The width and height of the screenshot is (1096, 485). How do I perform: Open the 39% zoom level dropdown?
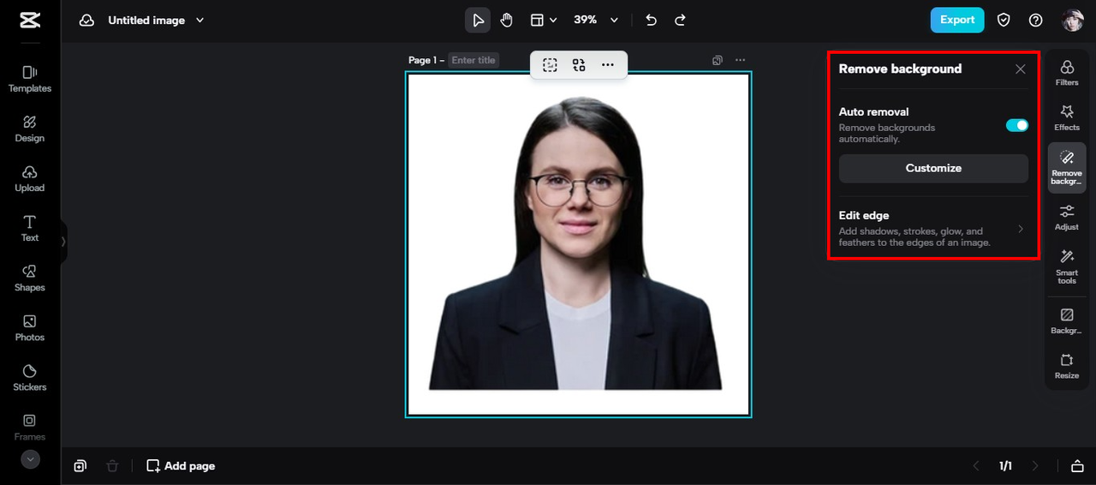(595, 20)
